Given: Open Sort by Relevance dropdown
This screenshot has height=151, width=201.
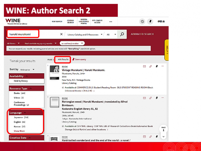Looking at the screenshot, I should tap(27, 70).
